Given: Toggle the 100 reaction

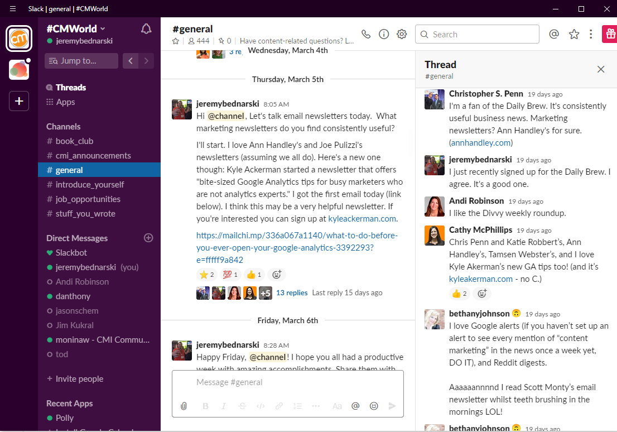Looking at the screenshot, I should (x=230, y=275).
